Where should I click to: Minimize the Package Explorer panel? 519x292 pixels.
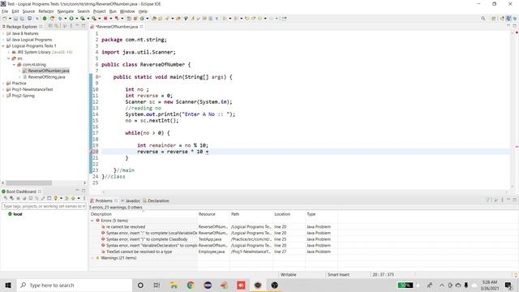(77, 26)
